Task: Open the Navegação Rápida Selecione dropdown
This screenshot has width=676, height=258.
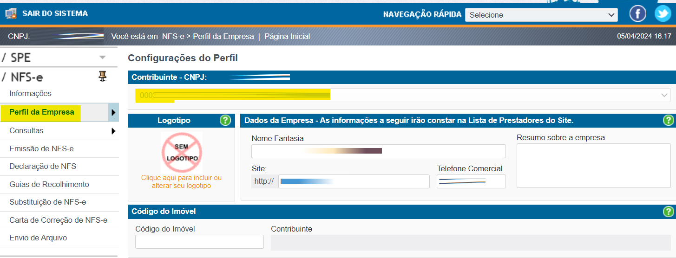Action: click(541, 15)
